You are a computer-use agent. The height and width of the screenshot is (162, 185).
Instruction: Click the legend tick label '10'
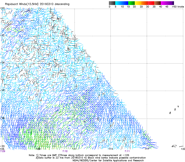click(122, 7)
